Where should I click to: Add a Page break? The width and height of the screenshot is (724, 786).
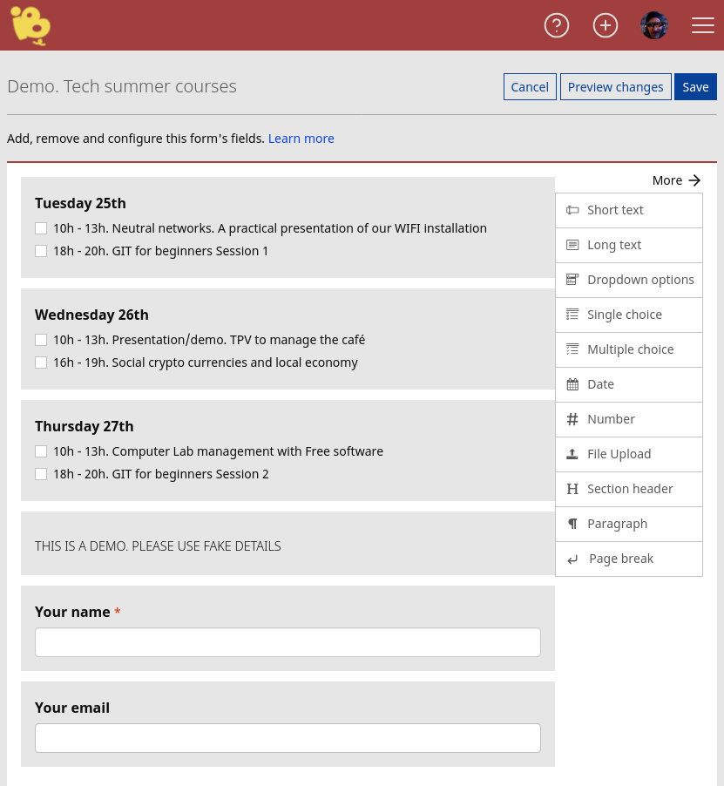click(621, 559)
